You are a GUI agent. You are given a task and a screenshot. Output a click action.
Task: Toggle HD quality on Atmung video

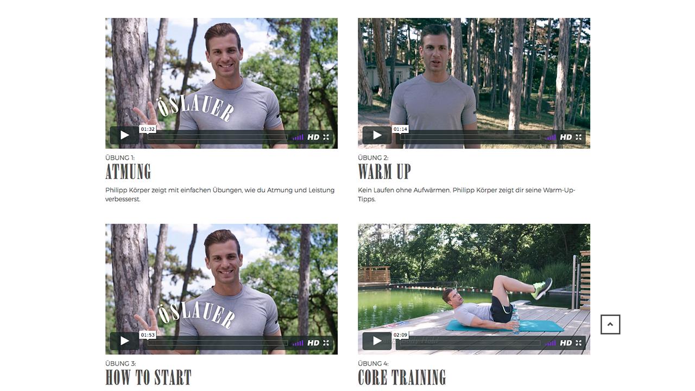[x=313, y=137]
